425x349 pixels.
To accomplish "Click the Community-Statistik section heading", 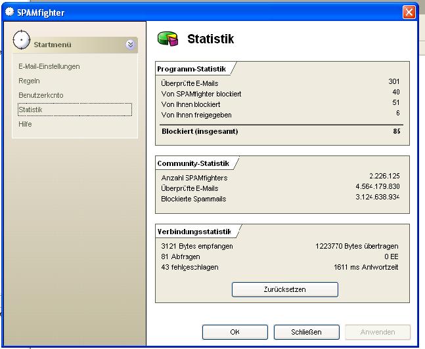I will tap(193, 163).
